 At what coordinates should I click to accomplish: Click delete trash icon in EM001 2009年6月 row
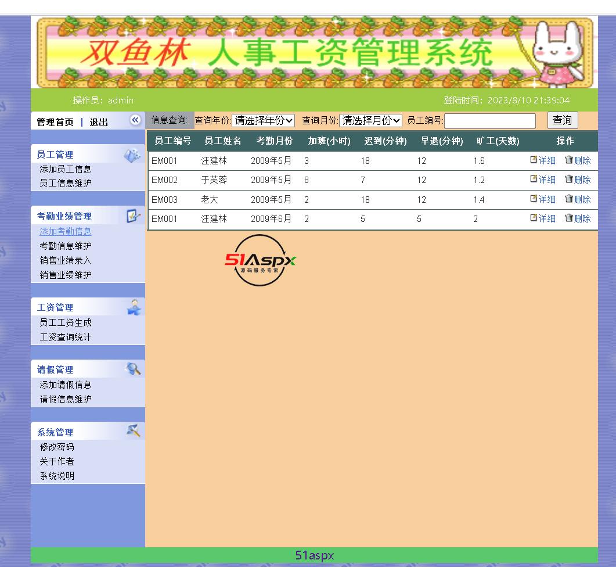click(568, 218)
